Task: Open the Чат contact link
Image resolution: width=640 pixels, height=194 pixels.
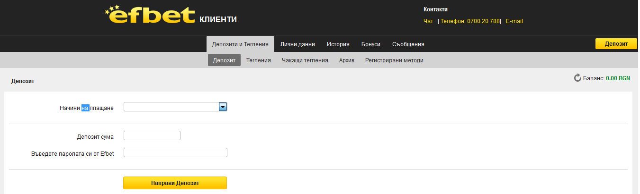Action: point(428,21)
